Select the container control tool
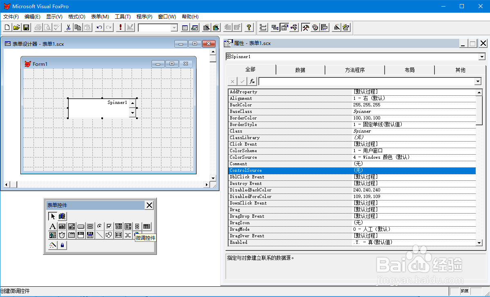Viewport: 490px width, 297px height. [x=119, y=235]
